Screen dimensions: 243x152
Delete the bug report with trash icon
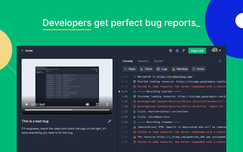(x=171, y=51)
